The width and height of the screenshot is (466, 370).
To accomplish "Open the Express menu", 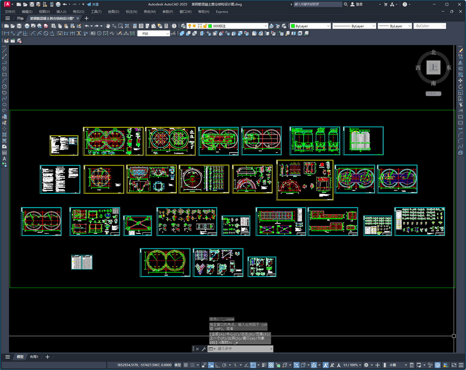I will [222, 11].
